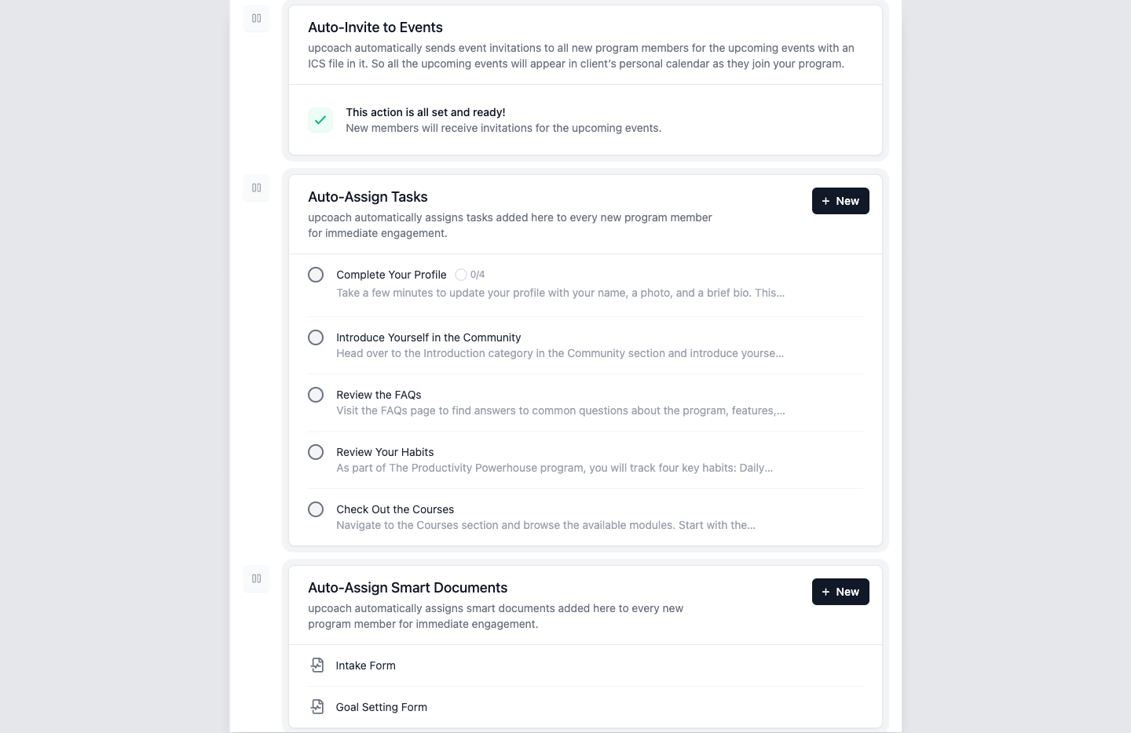The image size is (1131, 733).
Task: Tick the Review the FAQs task circle
Action: [316, 395]
